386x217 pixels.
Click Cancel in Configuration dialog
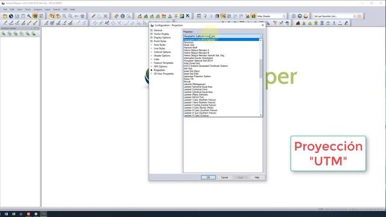(x=224, y=177)
